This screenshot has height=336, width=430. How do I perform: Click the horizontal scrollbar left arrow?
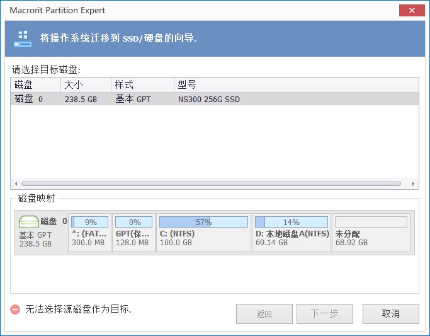[16, 184]
